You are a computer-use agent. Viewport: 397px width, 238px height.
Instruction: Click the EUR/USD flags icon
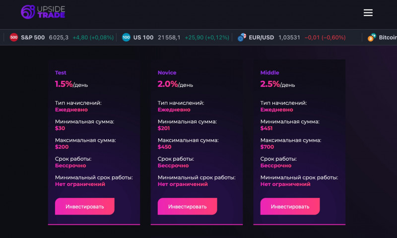(x=242, y=37)
